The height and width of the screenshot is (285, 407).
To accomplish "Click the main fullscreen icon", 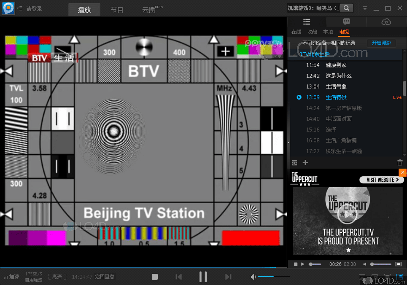I will [x=387, y=277].
